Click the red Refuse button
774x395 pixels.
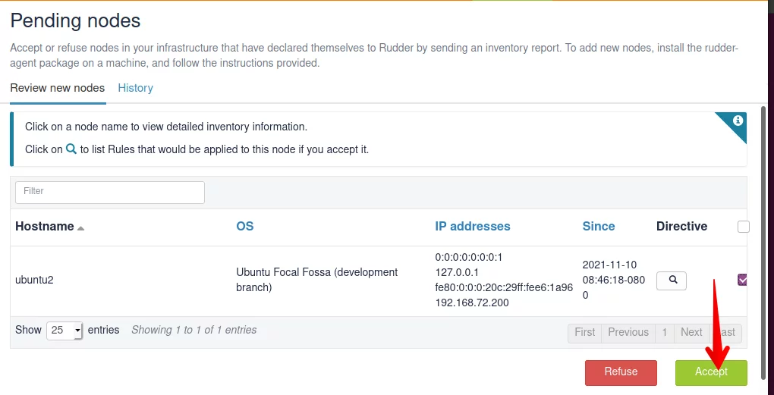tap(621, 372)
